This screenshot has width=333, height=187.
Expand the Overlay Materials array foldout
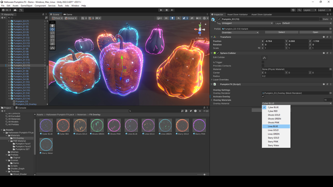tap(212, 100)
